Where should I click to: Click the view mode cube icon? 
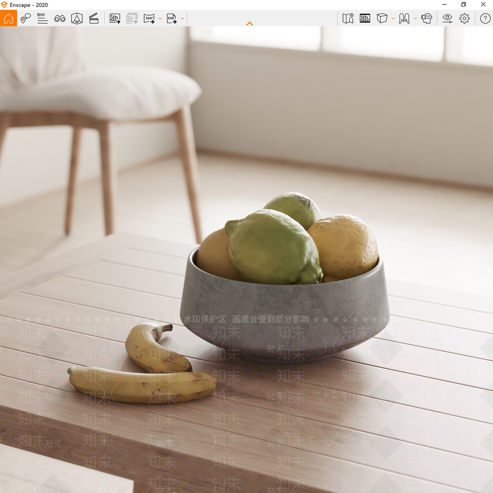tap(382, 18)
